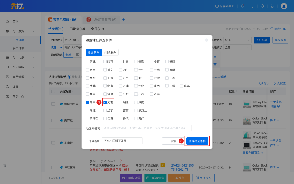Uncheck the 河南 checkbox
This screenshot has height=184, width=294.
pyautogui.click(x=105, y=102)
